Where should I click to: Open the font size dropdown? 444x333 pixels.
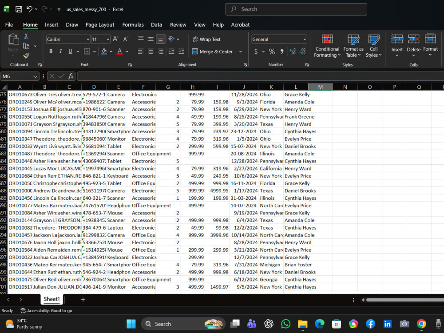108,40
